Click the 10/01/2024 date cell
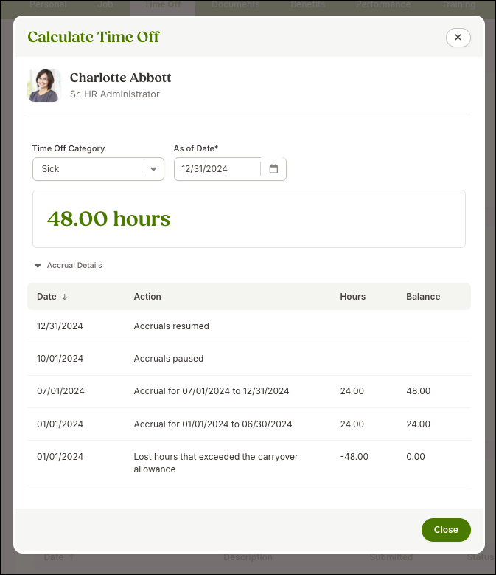 point(60,359)
